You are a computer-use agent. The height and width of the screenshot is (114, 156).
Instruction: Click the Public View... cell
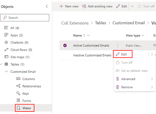(134, 46)
